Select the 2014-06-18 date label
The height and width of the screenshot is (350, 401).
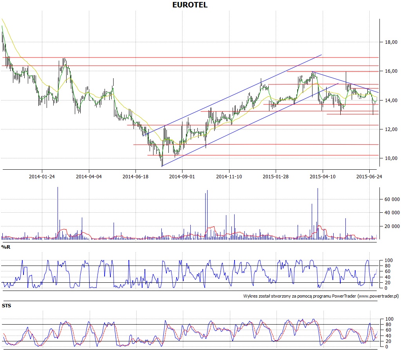[135, 176]
